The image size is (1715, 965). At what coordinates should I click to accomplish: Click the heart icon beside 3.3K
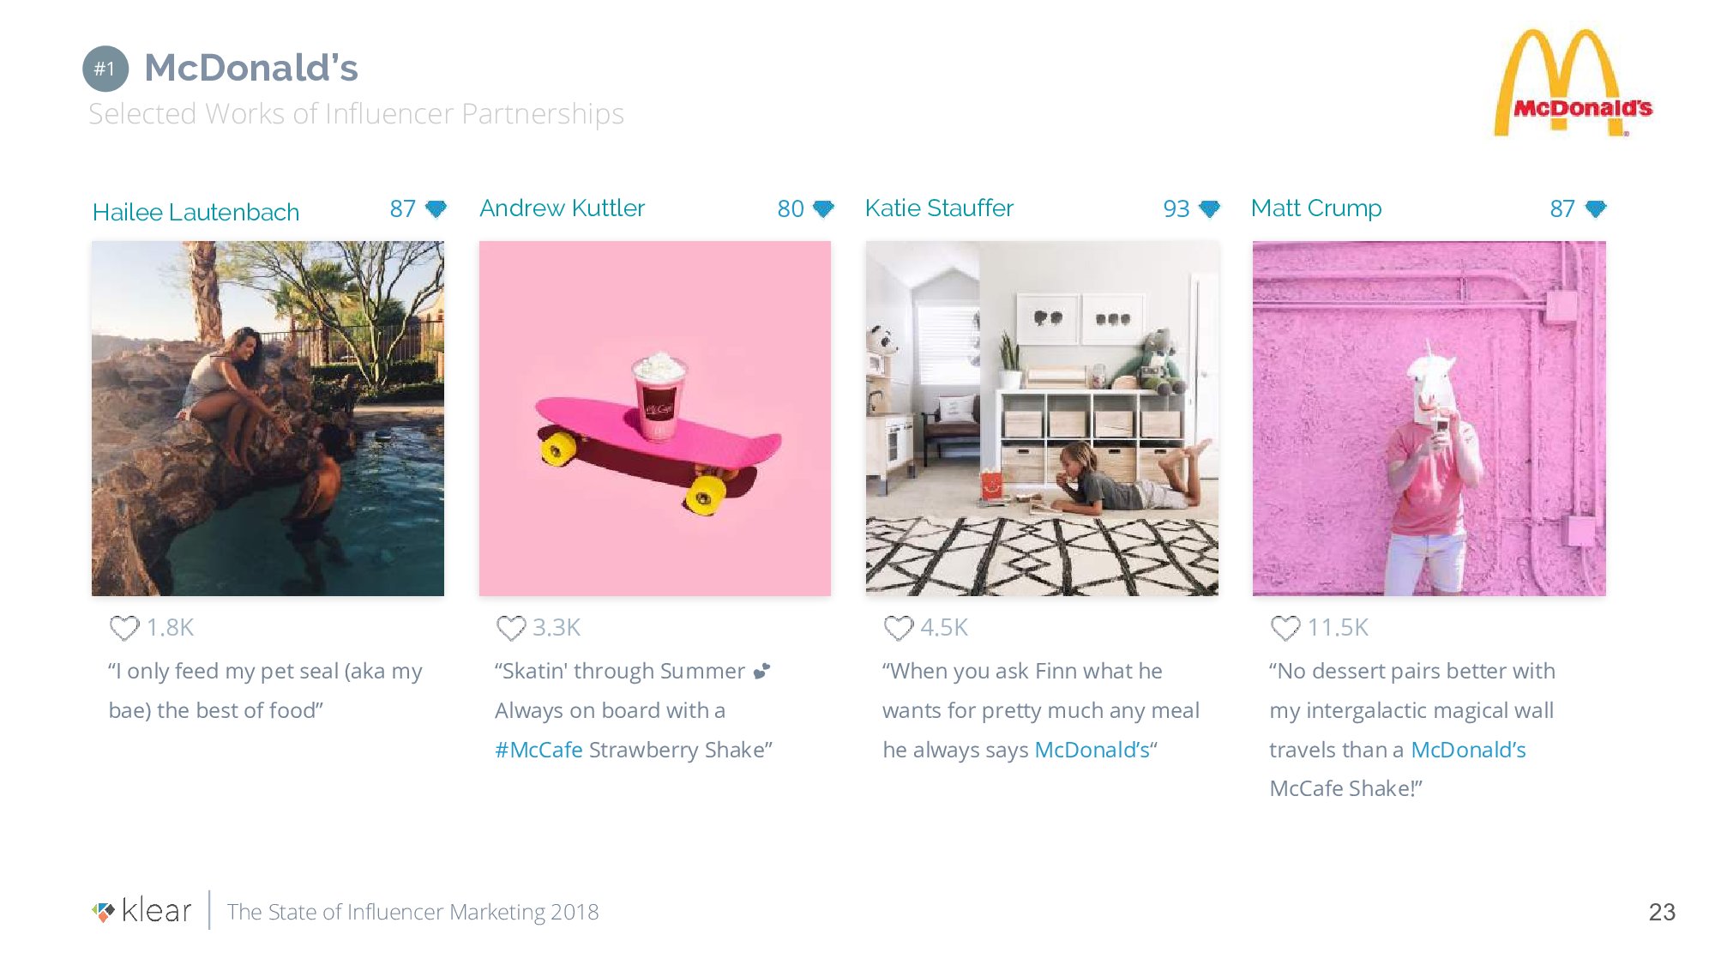[x=511, y=628]
